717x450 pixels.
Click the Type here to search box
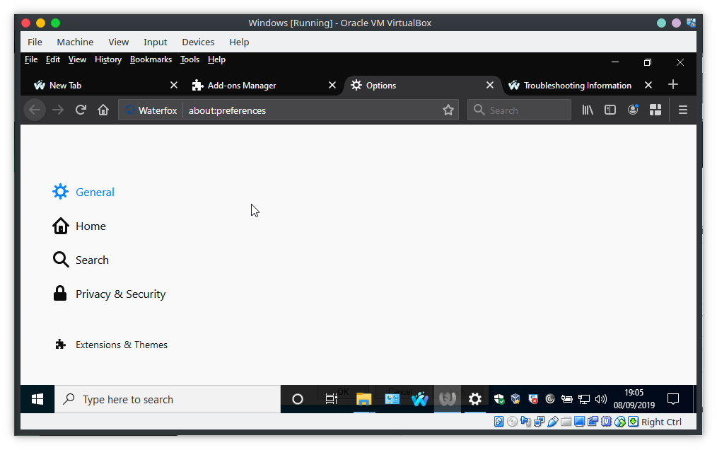coord(168,399)
